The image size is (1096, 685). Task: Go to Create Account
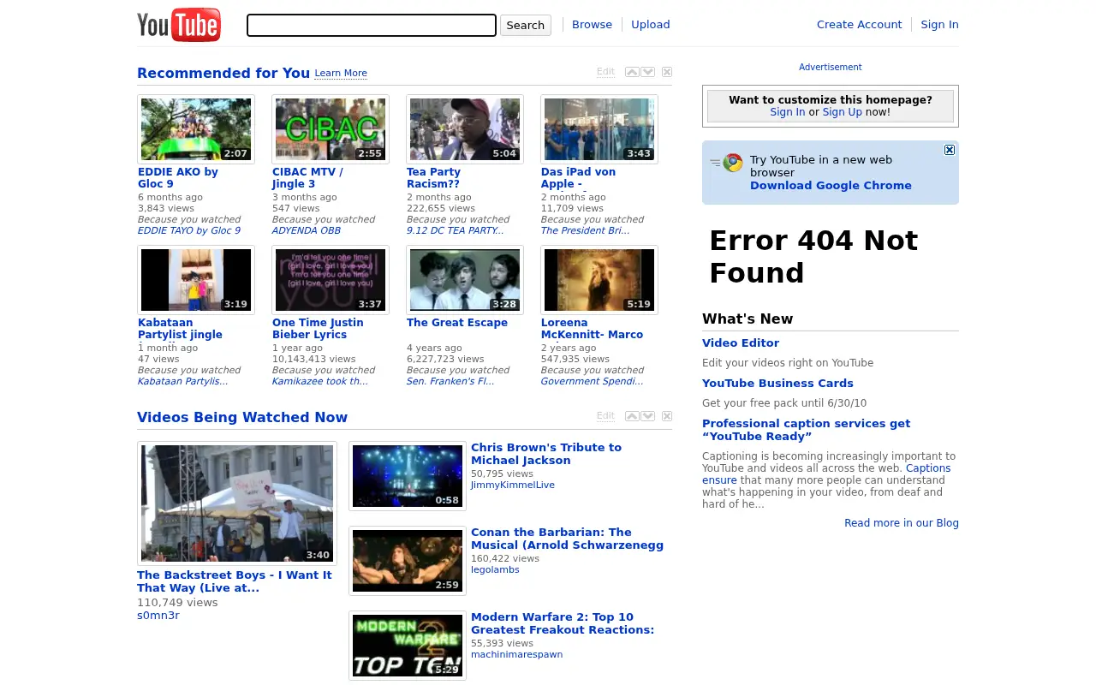click(x=860, y=25)
